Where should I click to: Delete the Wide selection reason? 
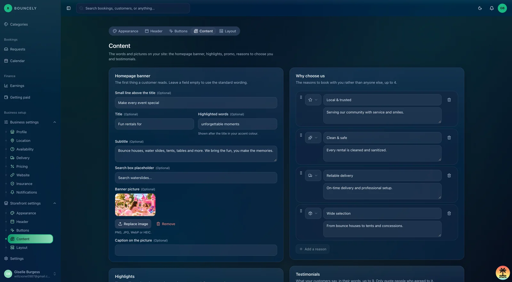click(x=449, y=213)
